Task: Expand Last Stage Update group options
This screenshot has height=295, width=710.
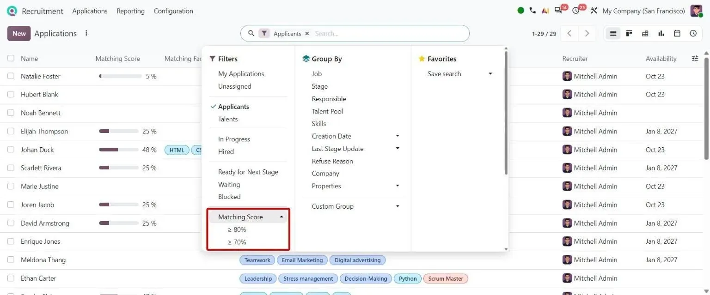Action: (x=398, y=149)
